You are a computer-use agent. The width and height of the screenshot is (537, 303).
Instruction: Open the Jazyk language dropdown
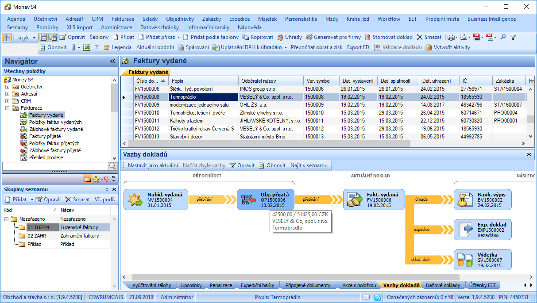point(26,38)
